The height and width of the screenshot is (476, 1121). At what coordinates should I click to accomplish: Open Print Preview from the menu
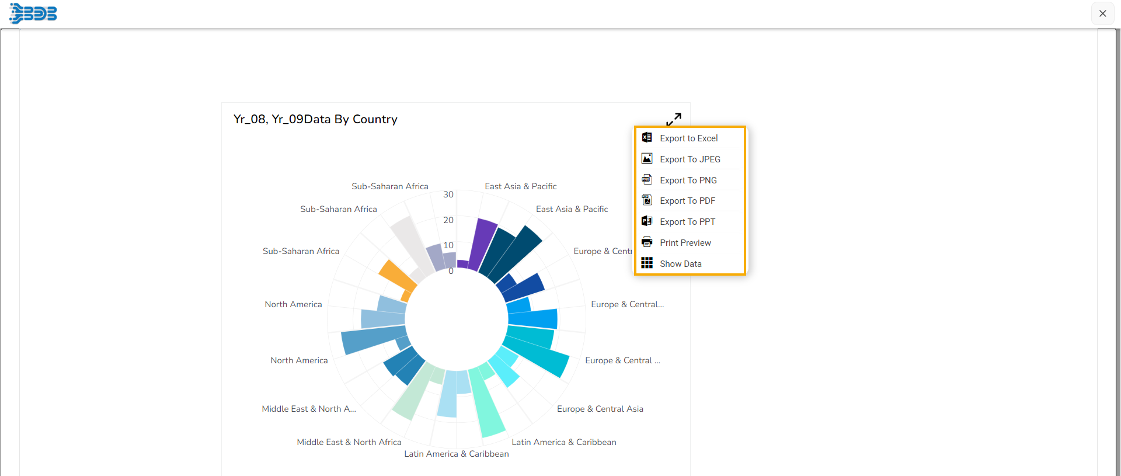click(685, 243)
